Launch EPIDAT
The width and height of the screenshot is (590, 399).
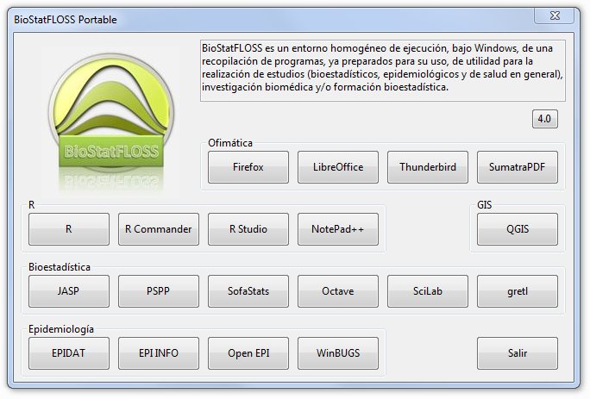(x=69, y=353)
